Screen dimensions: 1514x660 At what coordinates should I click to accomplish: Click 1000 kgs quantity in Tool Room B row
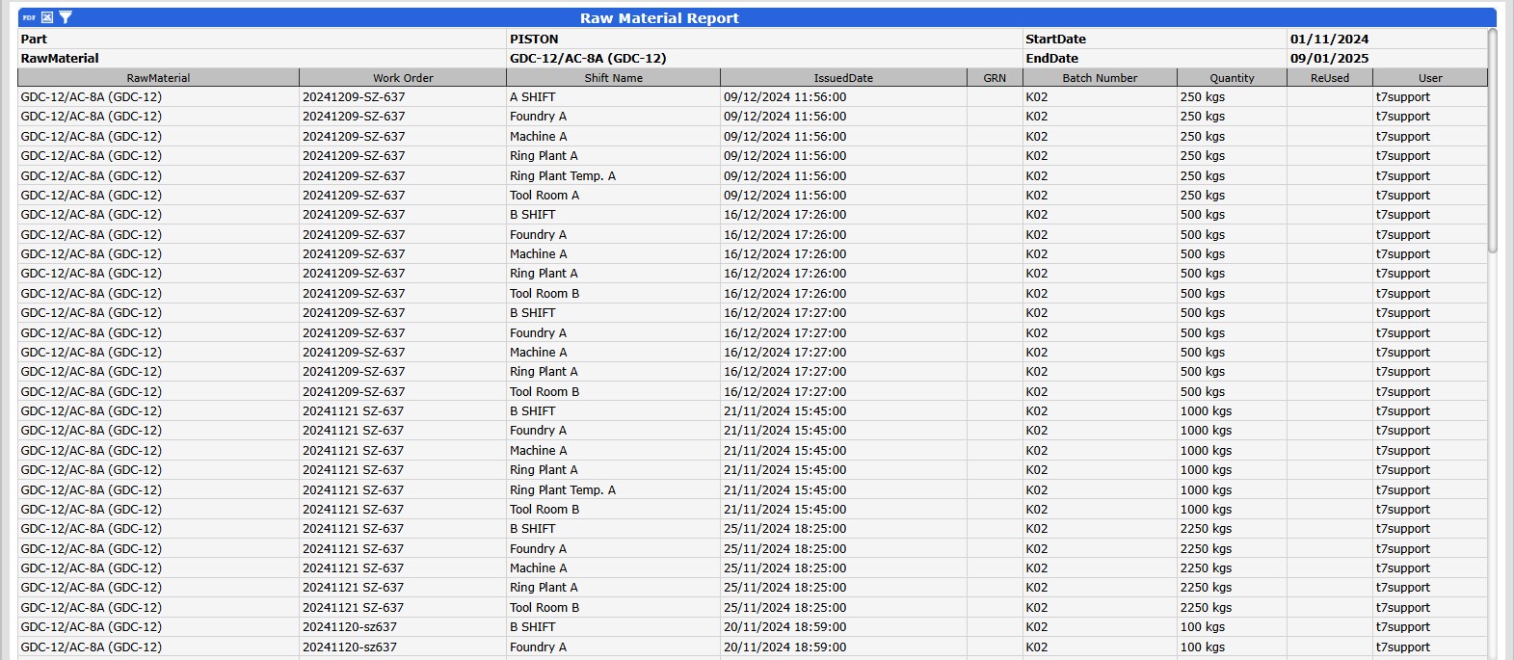[x=1232, y=510]
